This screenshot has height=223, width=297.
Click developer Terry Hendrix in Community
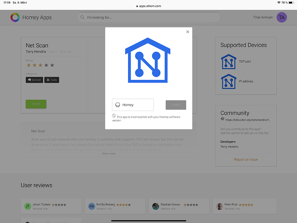[x=229, y=147]
